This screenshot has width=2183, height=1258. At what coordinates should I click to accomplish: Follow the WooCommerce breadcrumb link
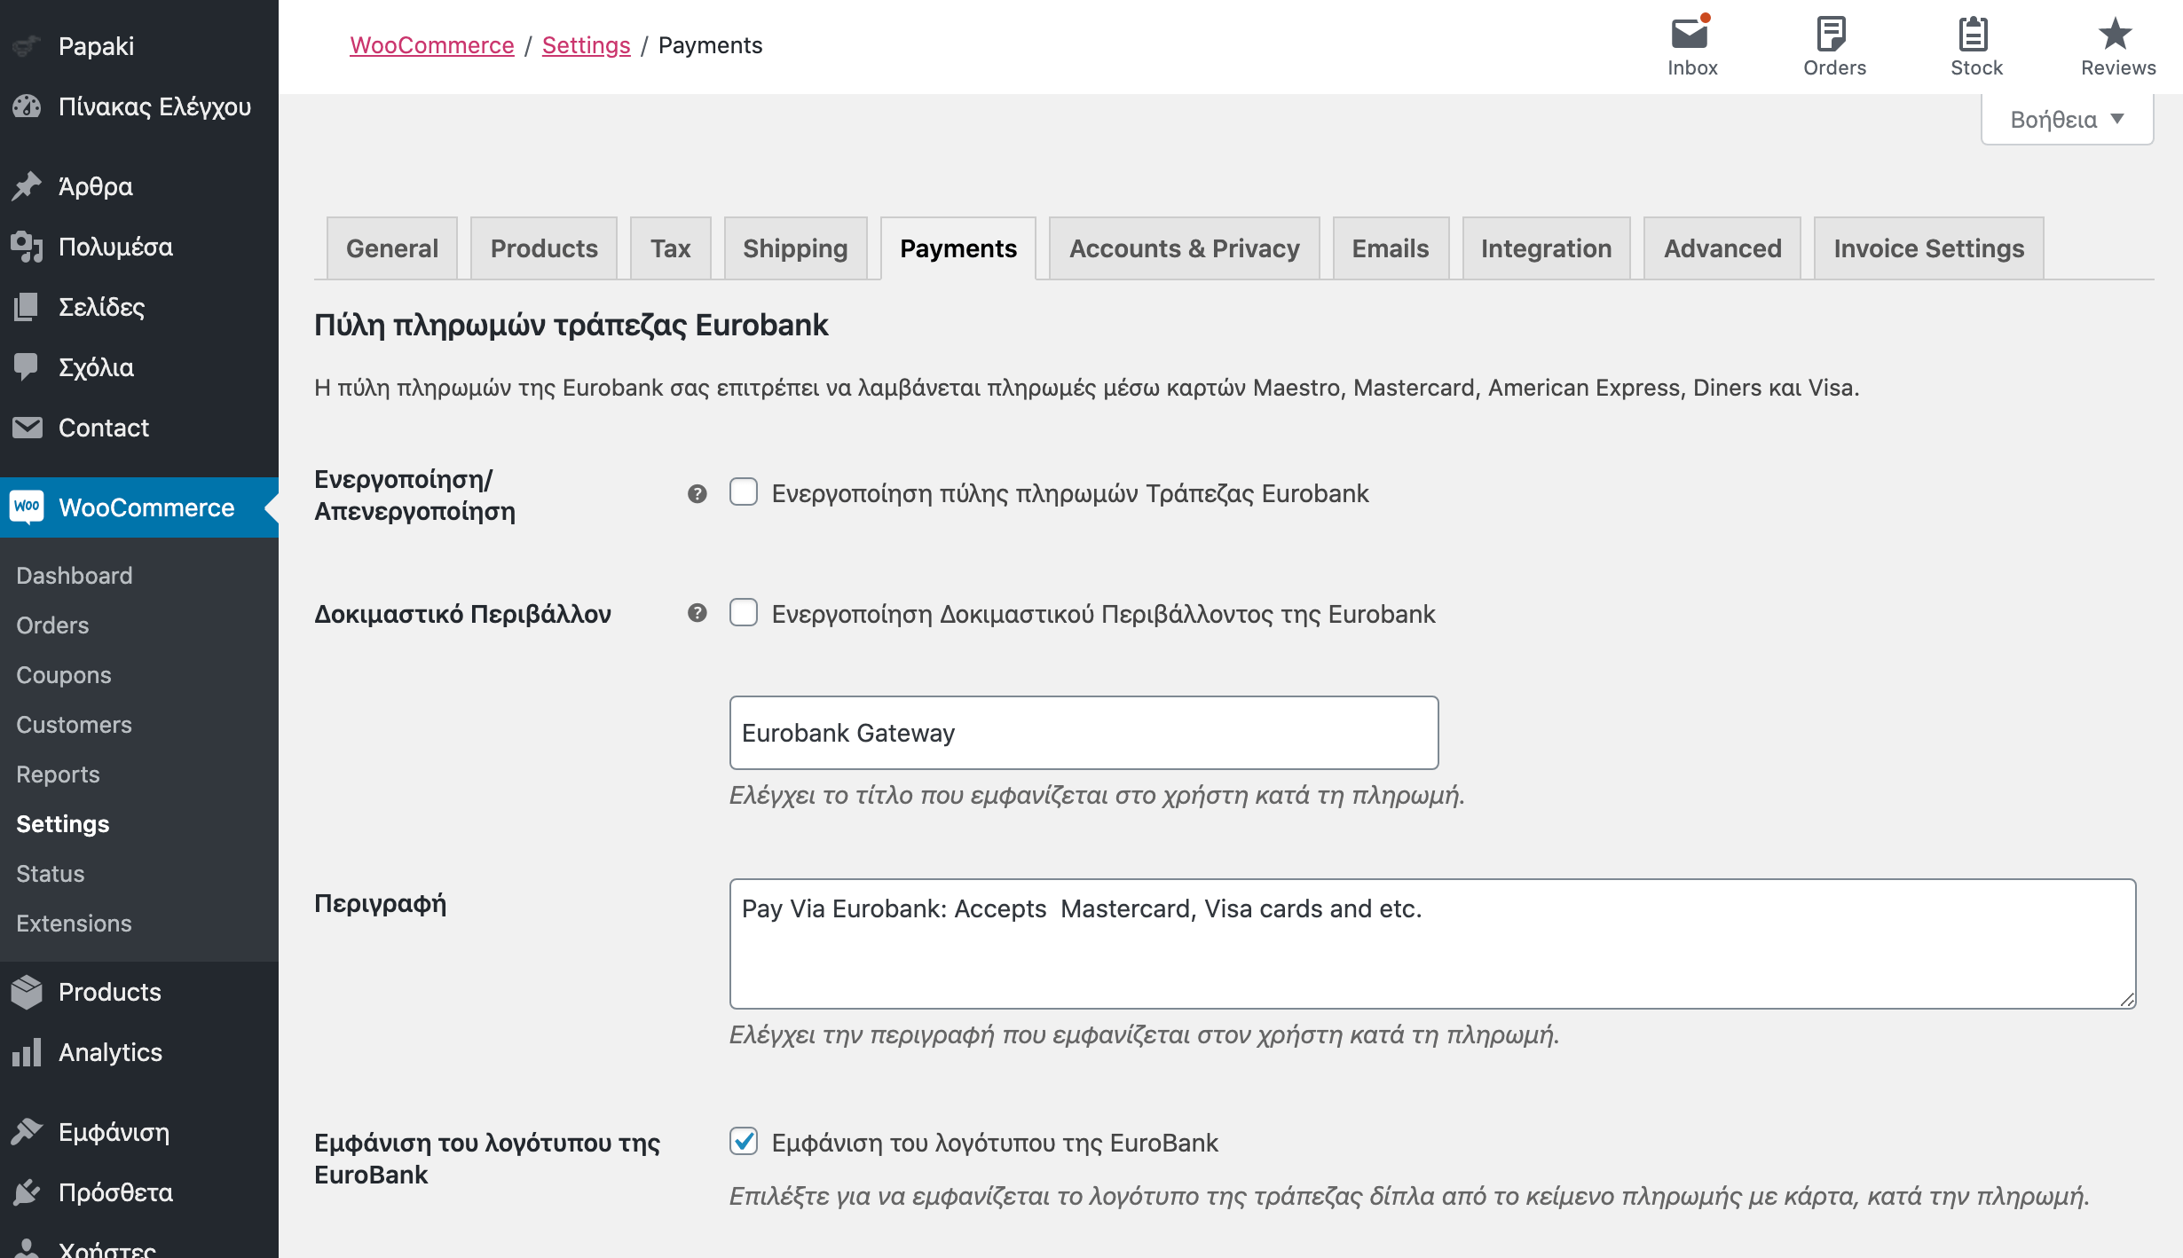coord(432,45)
